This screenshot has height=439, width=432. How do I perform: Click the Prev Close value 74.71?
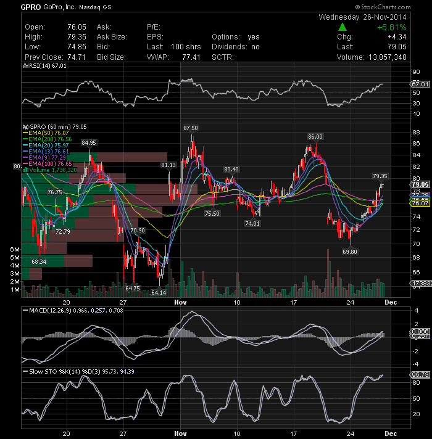click(x=77, y=57)
